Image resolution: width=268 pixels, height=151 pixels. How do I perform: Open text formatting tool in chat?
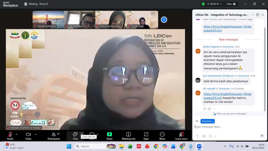tap(197, 136)
